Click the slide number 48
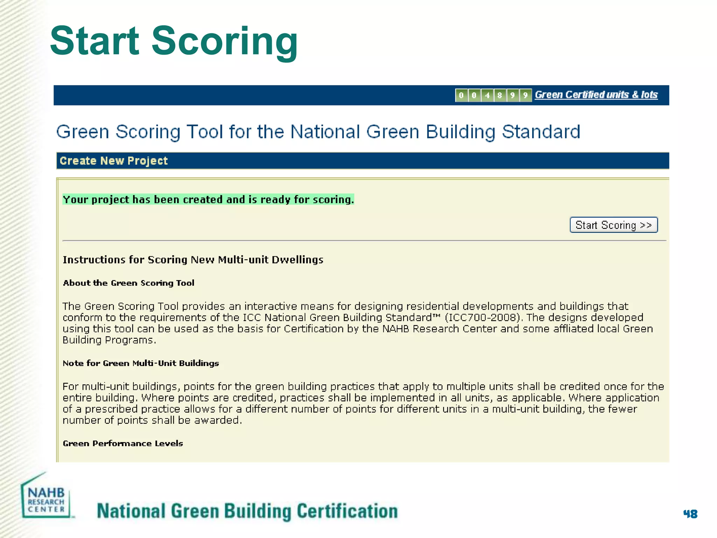 (690, 514)
